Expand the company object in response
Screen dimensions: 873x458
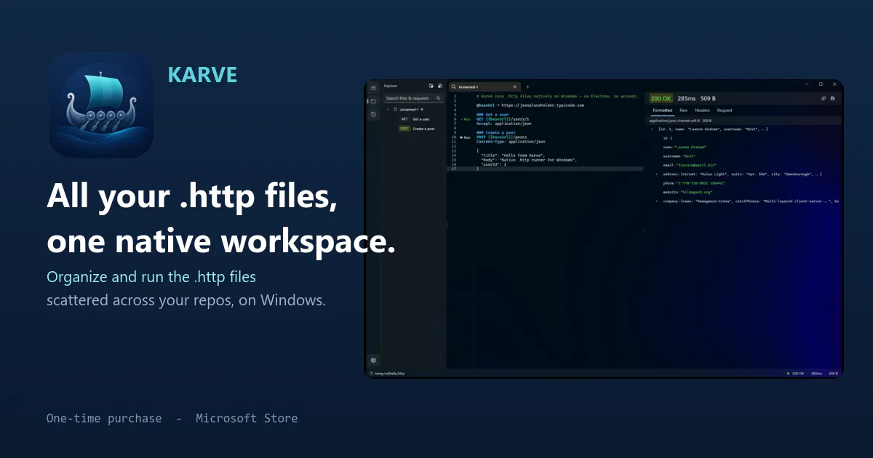[657, 201]
